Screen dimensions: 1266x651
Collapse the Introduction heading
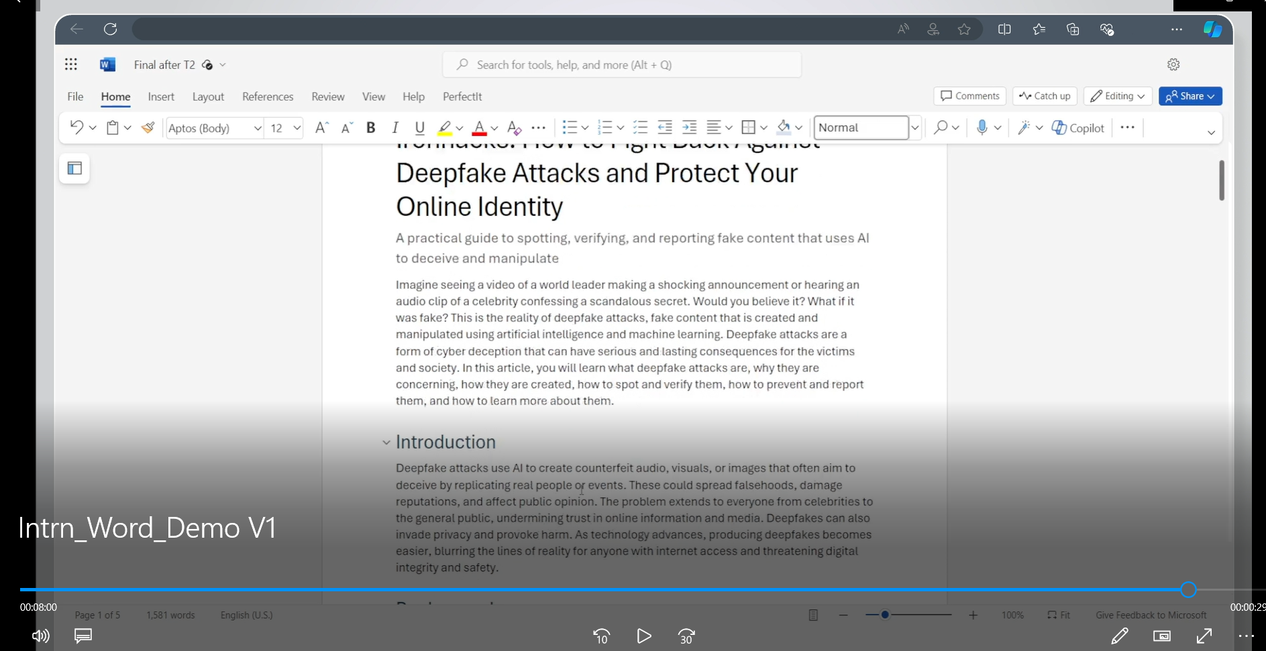point(386,442)
